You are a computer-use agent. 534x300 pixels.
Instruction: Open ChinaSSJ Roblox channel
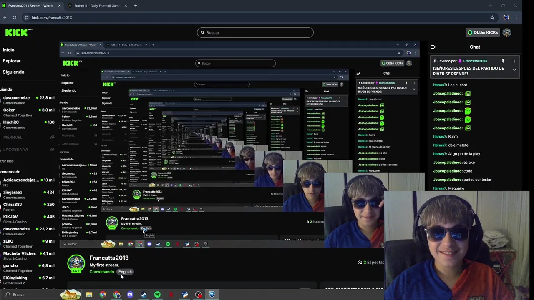click(27, 207)
